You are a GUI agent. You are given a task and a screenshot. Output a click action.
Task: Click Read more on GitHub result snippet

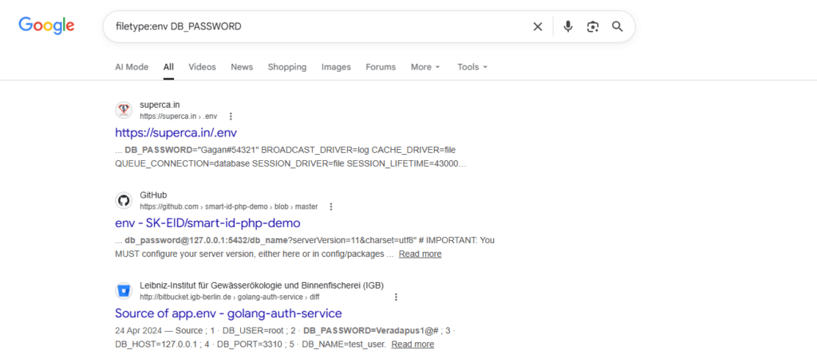(x=420, y=254)
